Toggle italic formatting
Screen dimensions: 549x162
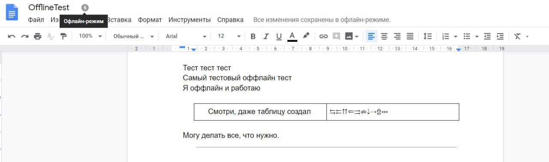coord(266,36)
